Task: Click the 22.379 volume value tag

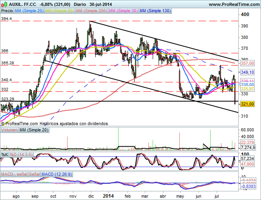Action: coord(247,142)
